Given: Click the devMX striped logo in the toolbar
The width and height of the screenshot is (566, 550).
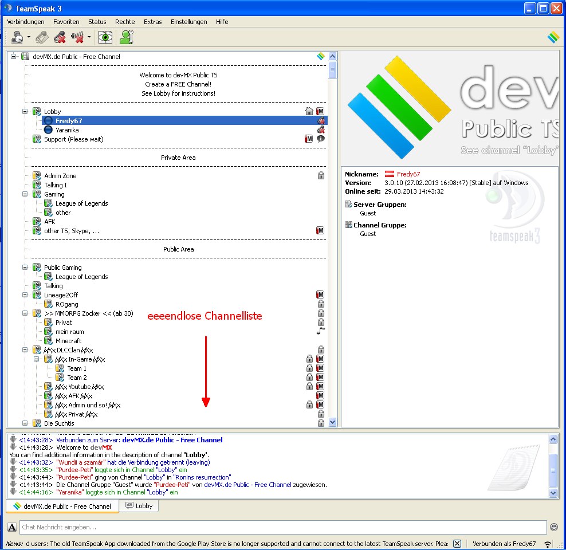Looking at the screenshot, I should pos(553,37).
